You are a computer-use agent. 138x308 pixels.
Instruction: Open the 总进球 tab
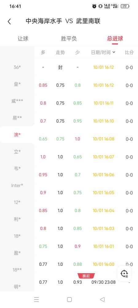pyautogui.click(x=115, y=38)
